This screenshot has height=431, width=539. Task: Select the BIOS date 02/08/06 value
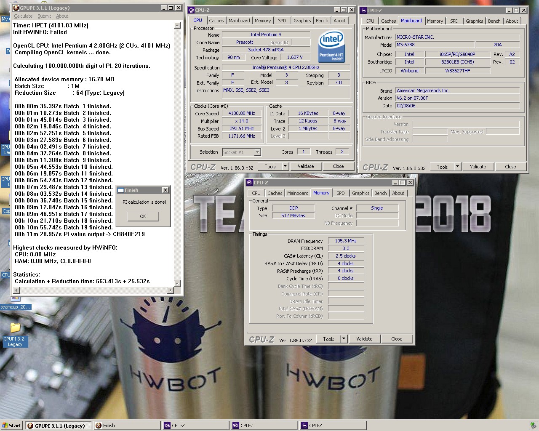[457, 106]
